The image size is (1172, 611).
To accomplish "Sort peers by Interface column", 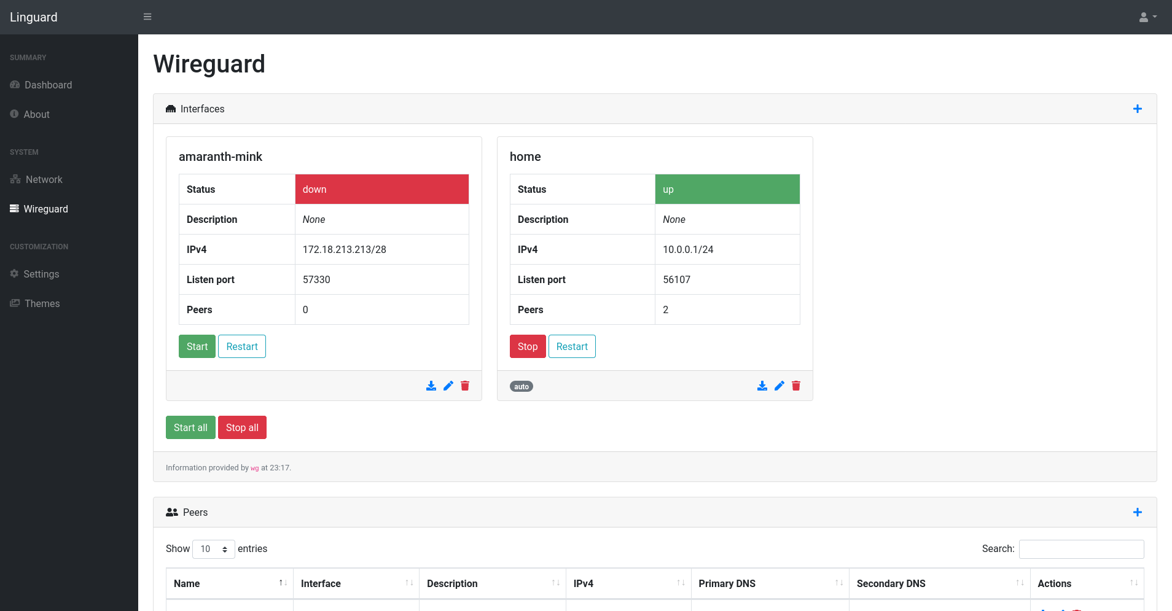I will point(356,583).
